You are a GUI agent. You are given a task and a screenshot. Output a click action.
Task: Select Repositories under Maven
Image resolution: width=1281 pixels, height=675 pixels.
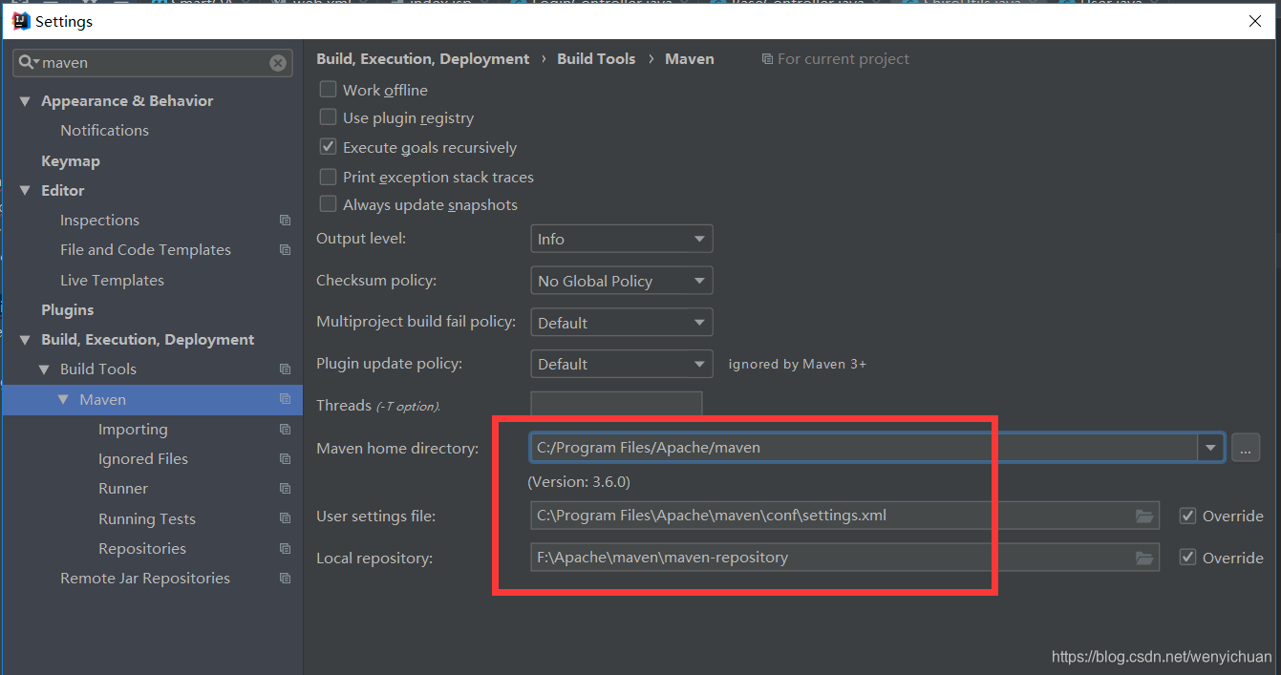(142, 549)
